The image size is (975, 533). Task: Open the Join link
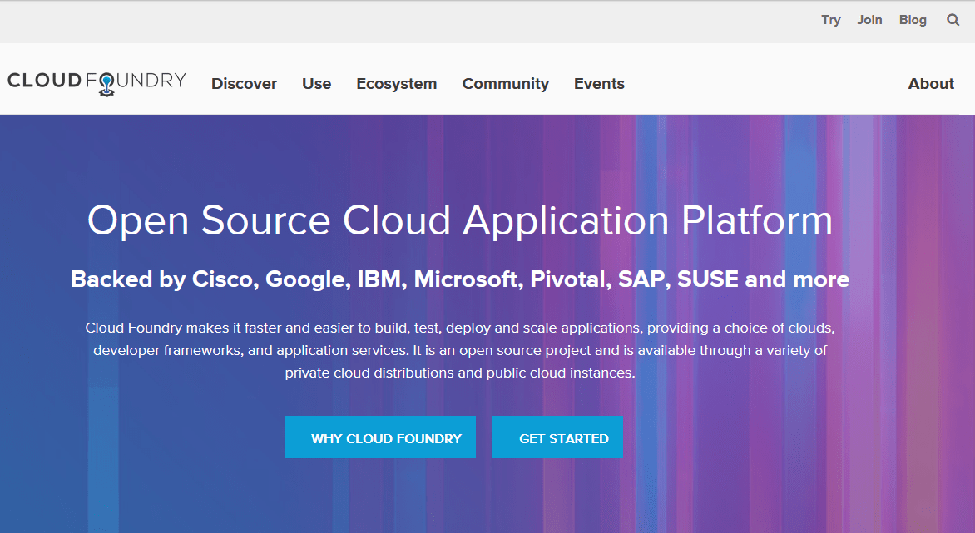[x=869, y=20]
